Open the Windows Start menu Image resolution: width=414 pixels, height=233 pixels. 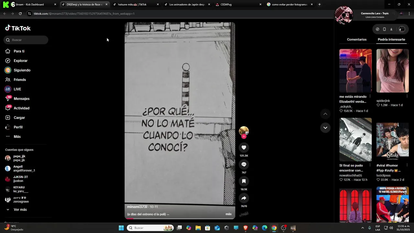point(121,228)
